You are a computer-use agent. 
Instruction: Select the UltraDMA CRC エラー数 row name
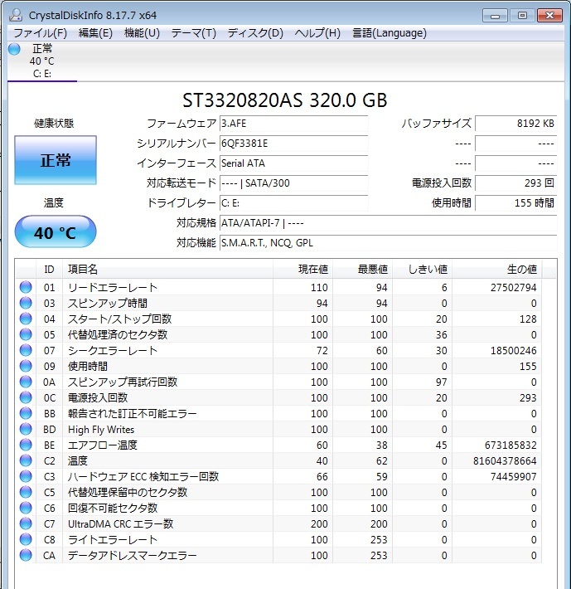tap(120, 524)
